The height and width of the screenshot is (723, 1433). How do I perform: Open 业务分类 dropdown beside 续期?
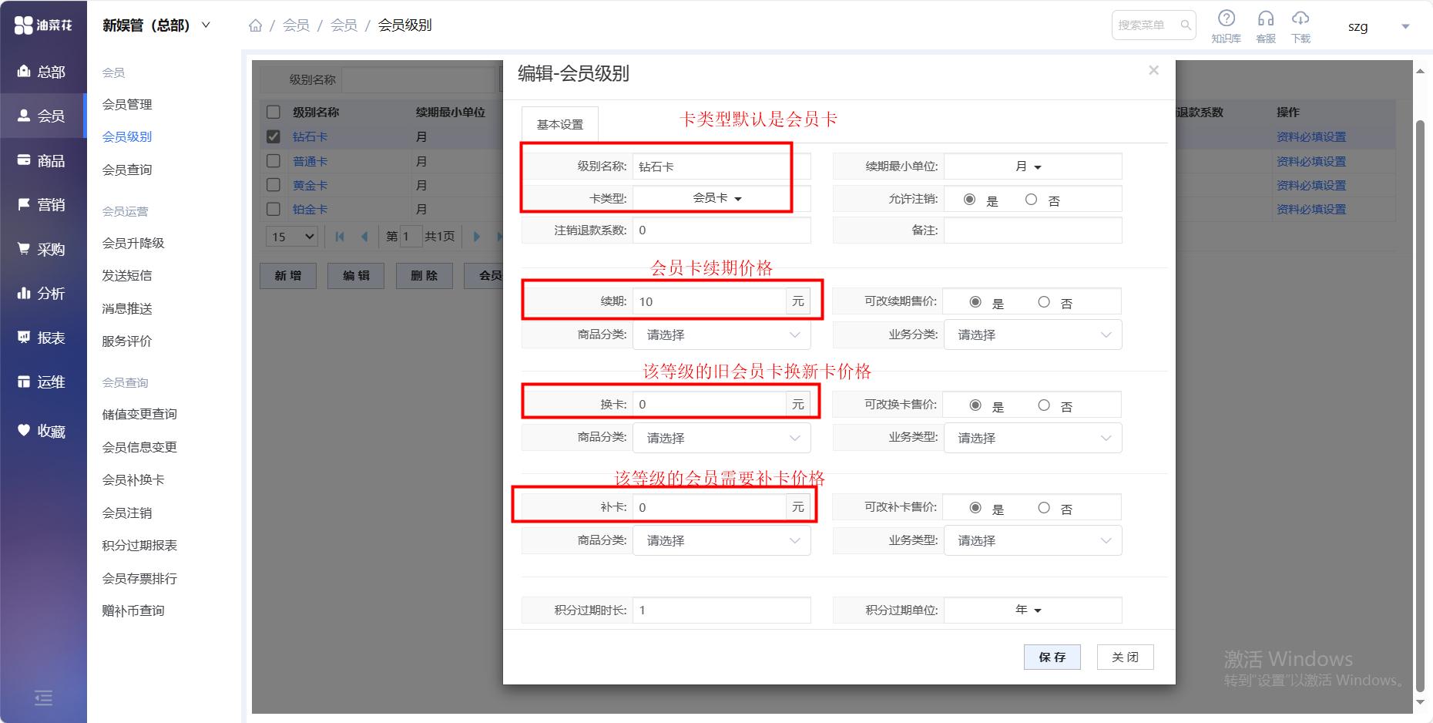(x=1032, y=335)
